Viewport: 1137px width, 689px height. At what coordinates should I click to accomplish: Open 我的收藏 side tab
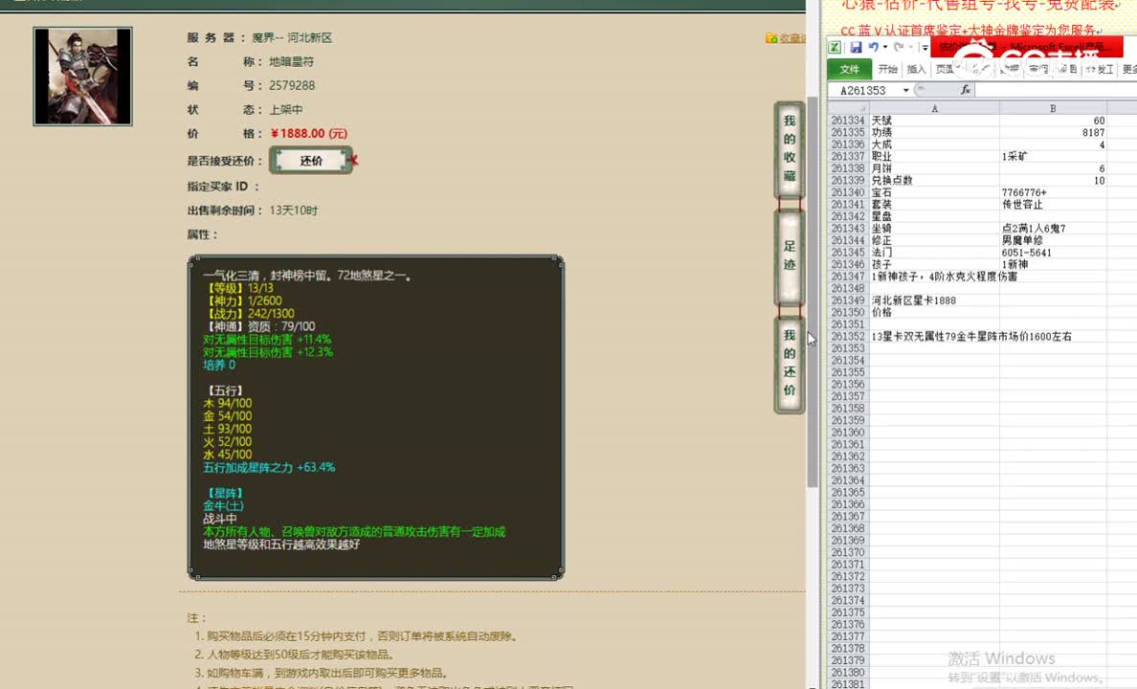790,148
